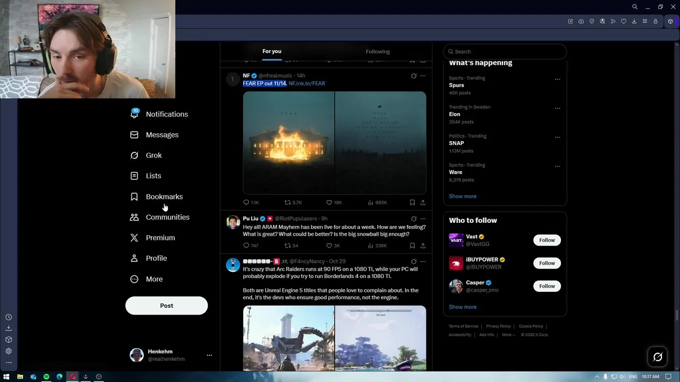Open browser snapshot camera icon
This screenshot has width=680, height=382.
click(581, 21)
